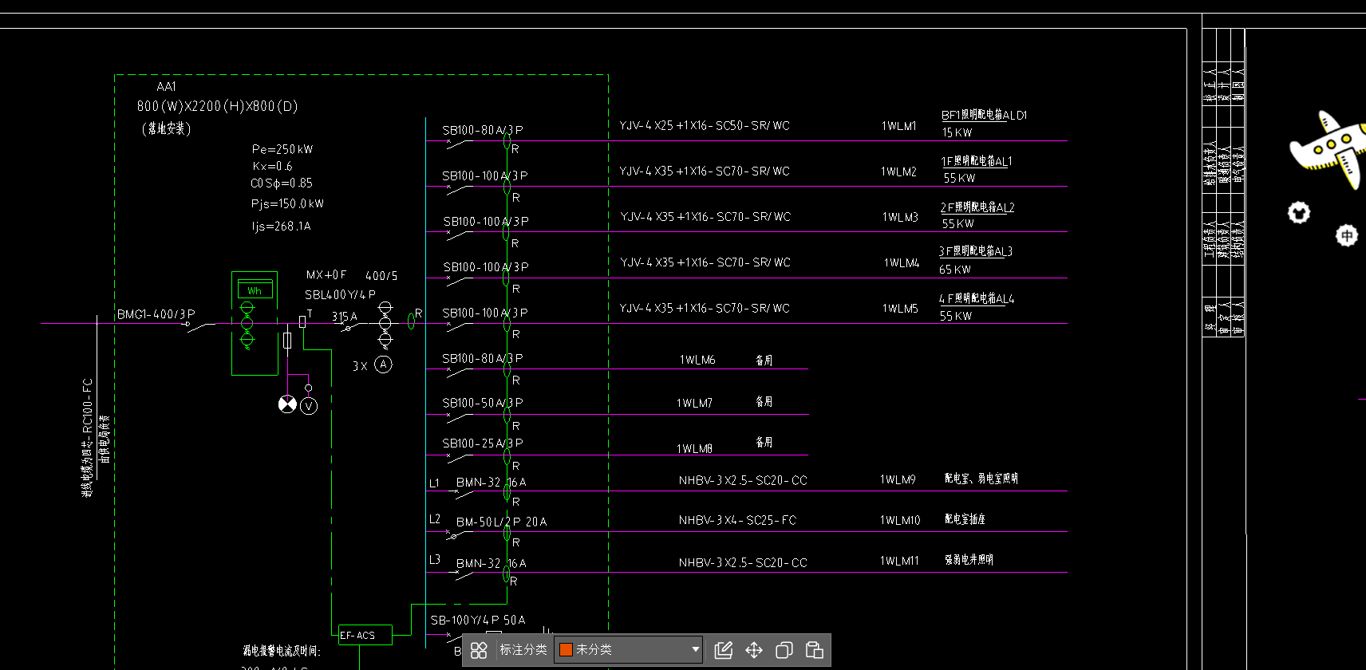
Task: Select the EF-ACS box in the drawing
Action: pos(365,636)
